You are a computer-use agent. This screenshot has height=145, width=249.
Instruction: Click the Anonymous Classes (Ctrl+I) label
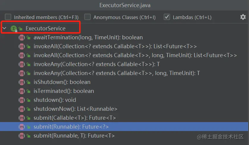tap(124, 17)
